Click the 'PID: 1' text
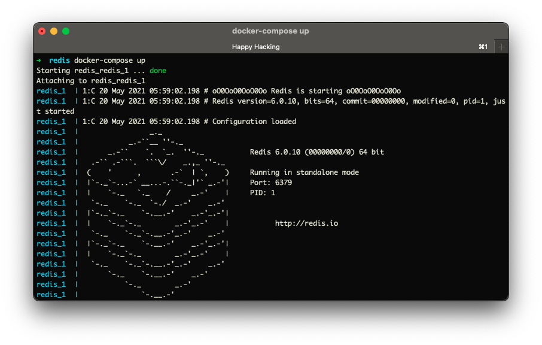 (x=263, y=193)
